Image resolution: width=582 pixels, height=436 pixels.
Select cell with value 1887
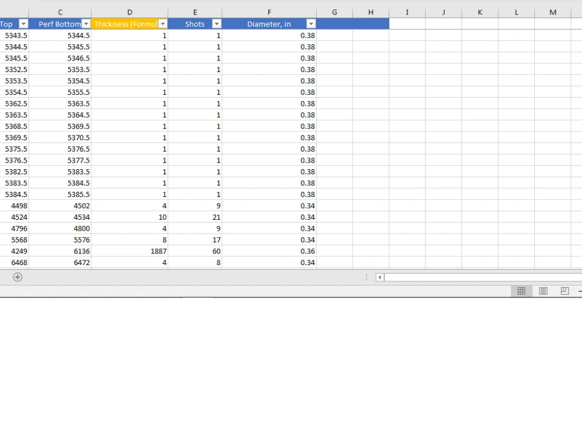130,251
